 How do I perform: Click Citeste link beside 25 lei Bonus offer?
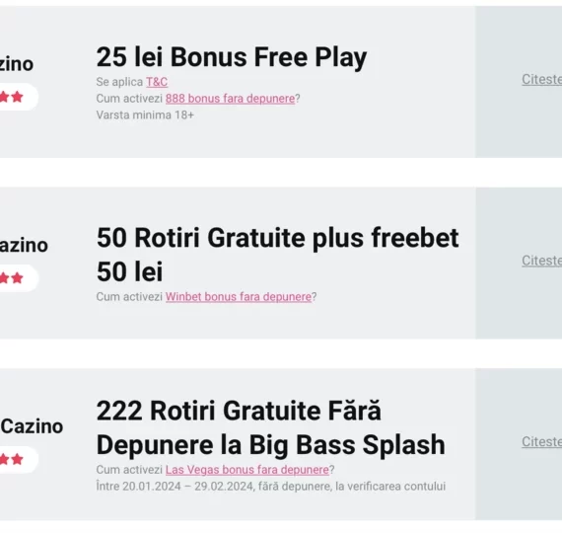[541, 79]
